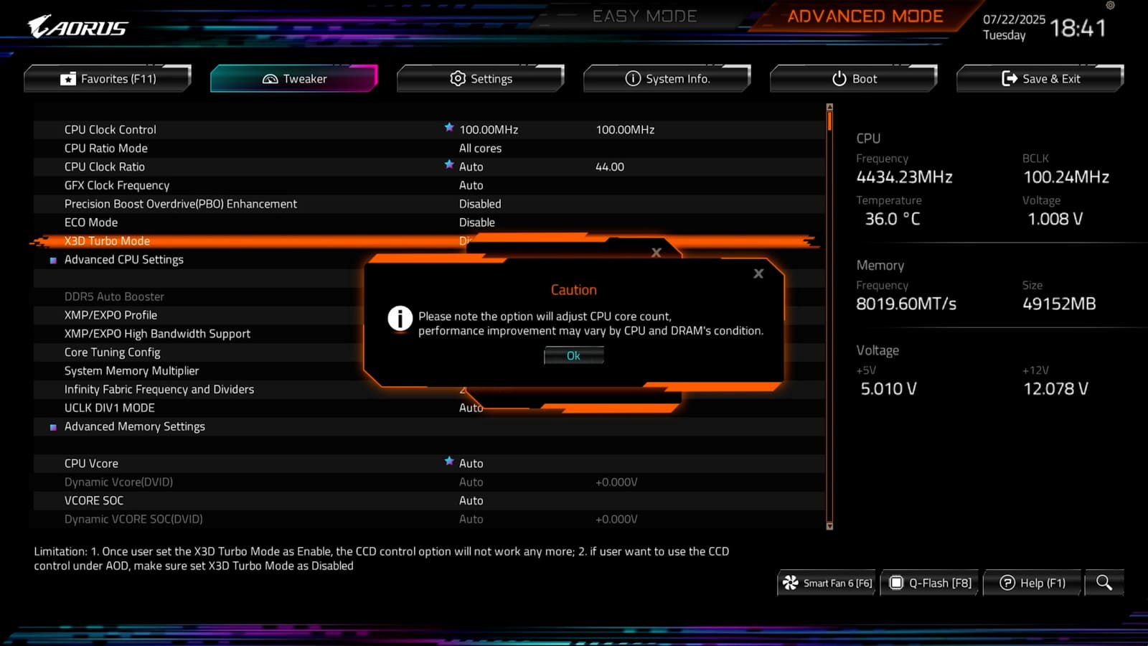Open the Boot tab
Screen dimensions: 1148x646
(x=854, y=78)
